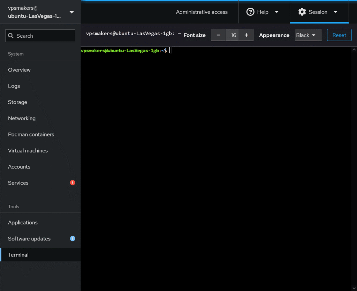357x291 pixels.
Task: Open the Appearance Black dropdown
Action: (x=308, y=35)
